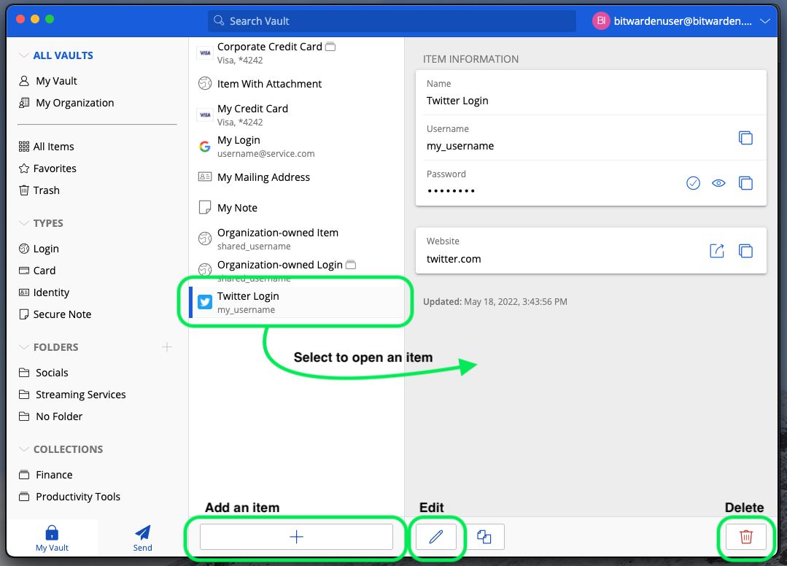Select the Corporate Credit Card item
The image size is (787, 566).
[x=297, y=53]
